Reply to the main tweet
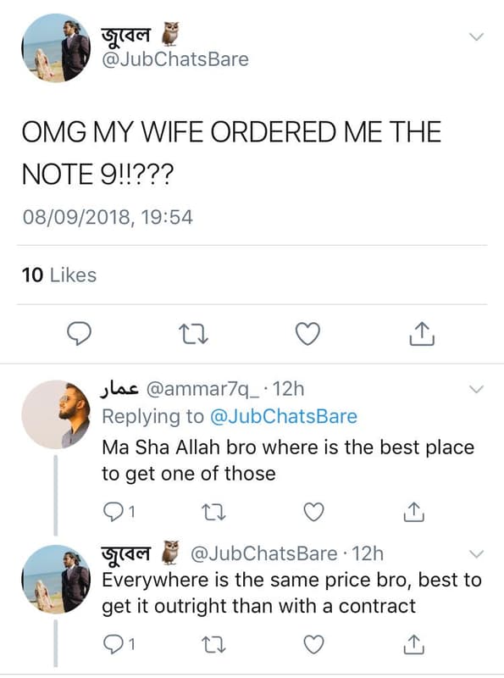The width and height of the screenshot is (504, 678). [x=79, y=334]
